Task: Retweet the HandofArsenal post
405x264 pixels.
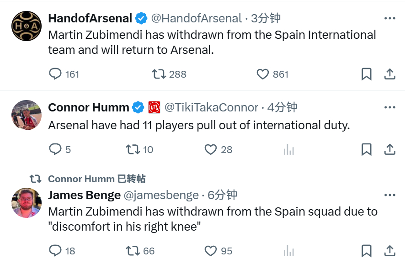Action: [x=159, y=74]
